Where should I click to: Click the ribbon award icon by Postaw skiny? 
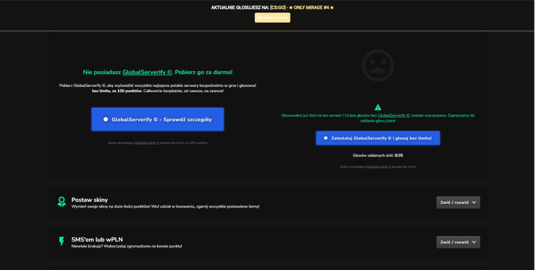(62, 202)
